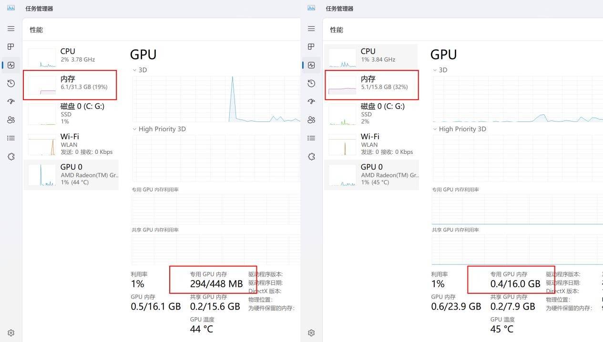Image resolution: width=603 pixels, height=342 pixels.
Task: Expand High Priority 3D dropdown in right window
Action: pyautogui.click(x=435, y=129)
